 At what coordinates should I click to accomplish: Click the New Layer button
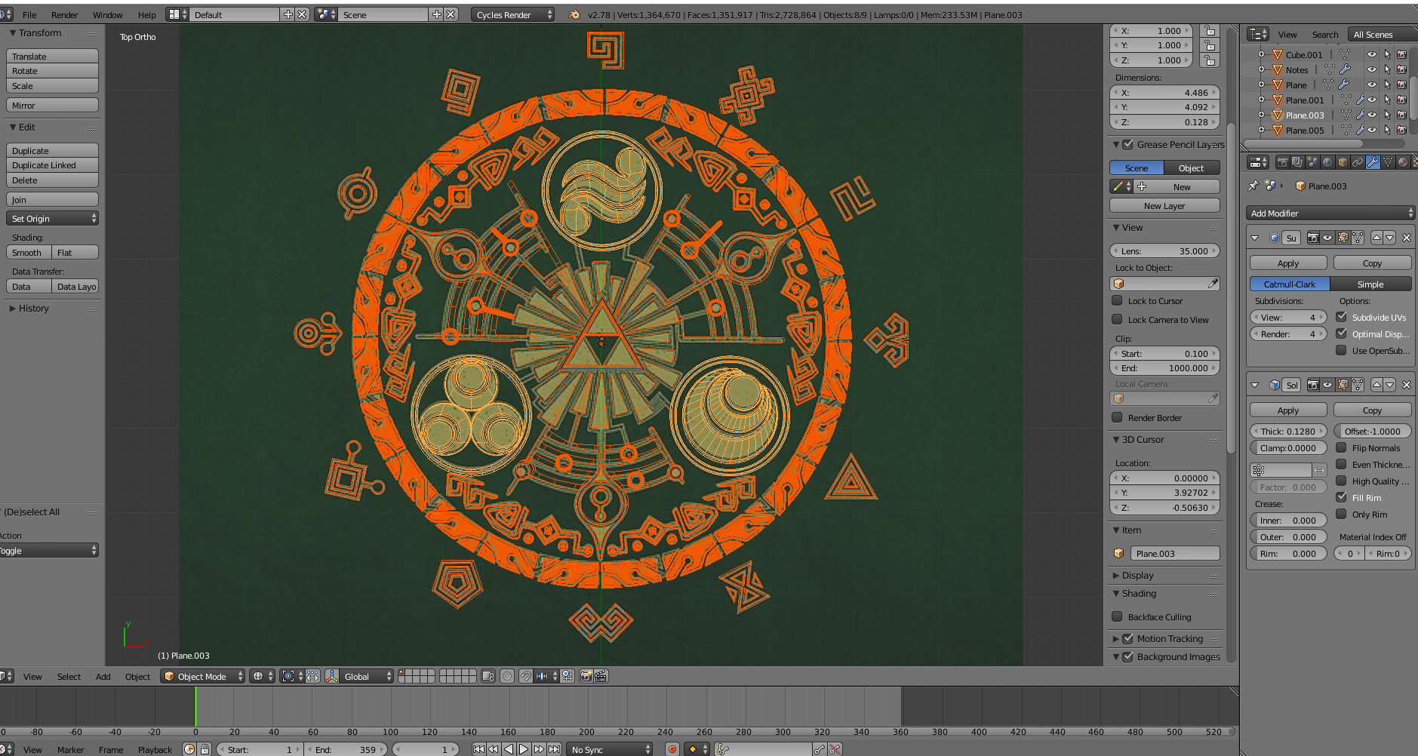(x=1164, y=205)
